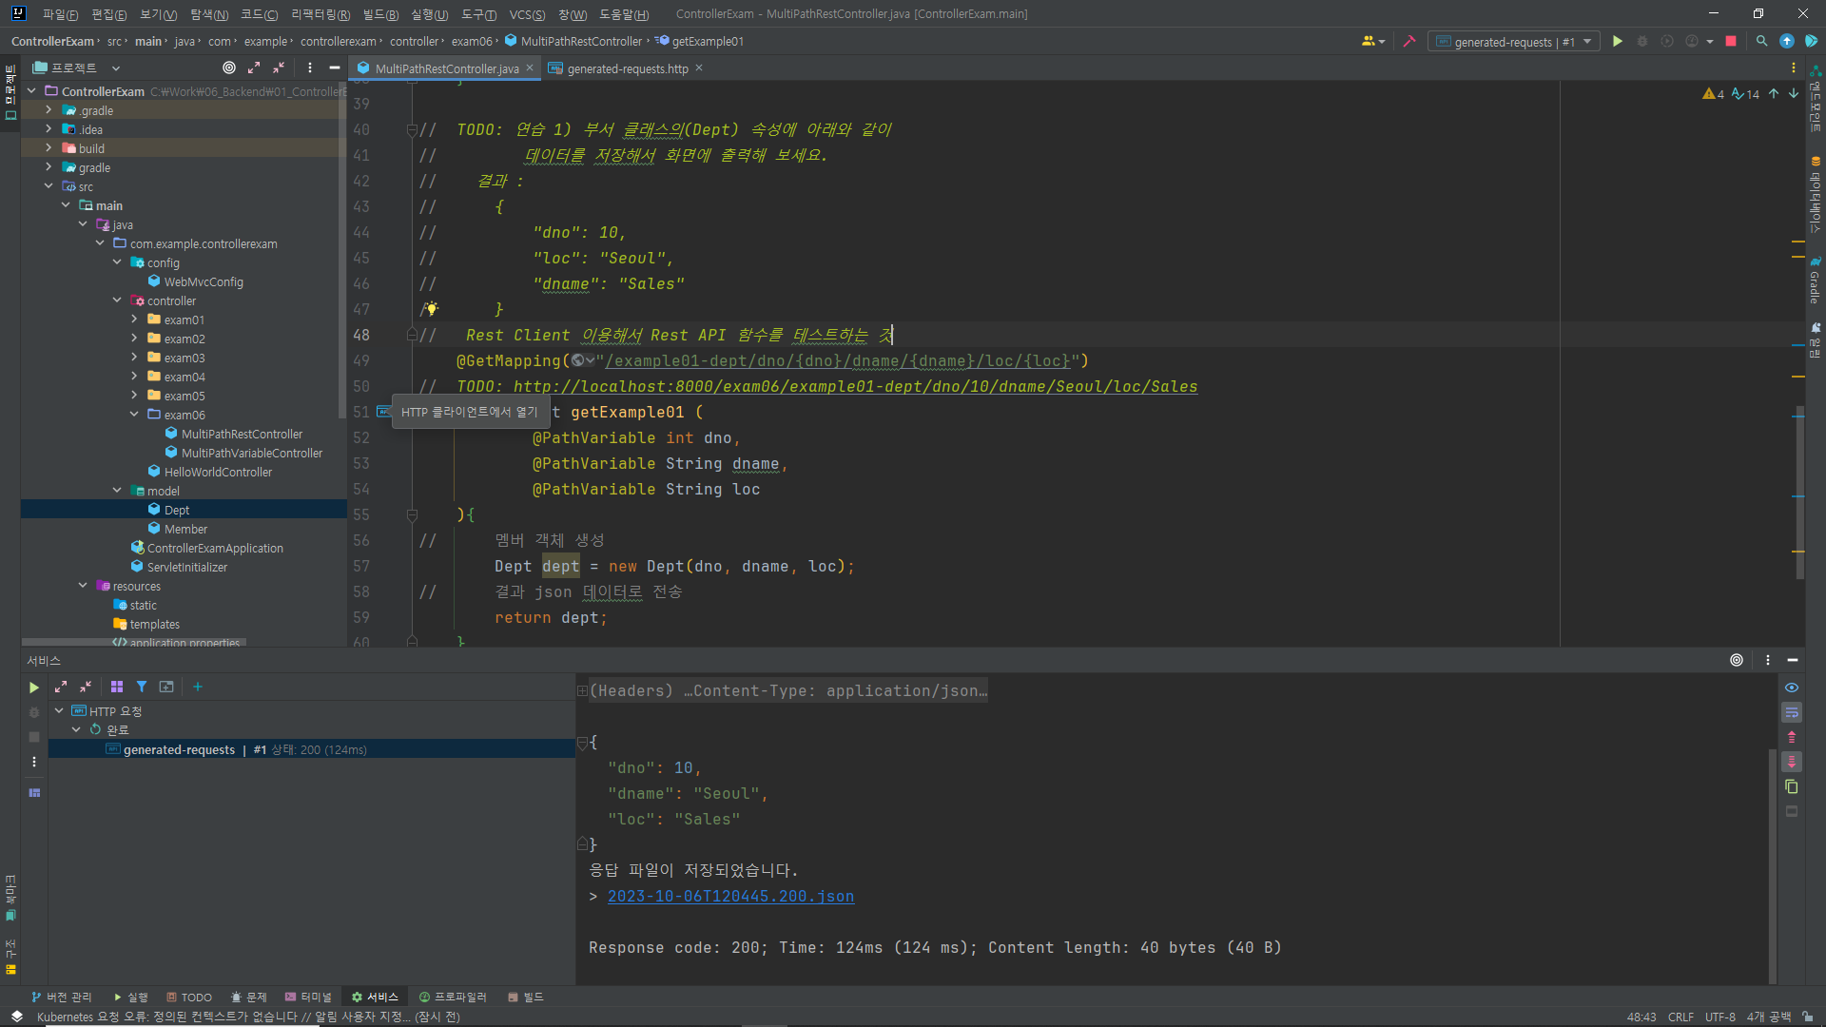Click the lightbulb quick-fix icon in the editor gutter
Image resolution: width=1826 pixels, height=1027 pixels.
[x=431, y=309]
